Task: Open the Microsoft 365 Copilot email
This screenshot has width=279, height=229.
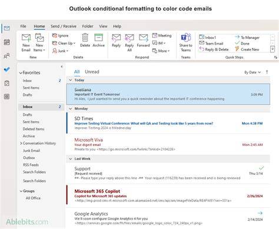Action: (168, 196)
